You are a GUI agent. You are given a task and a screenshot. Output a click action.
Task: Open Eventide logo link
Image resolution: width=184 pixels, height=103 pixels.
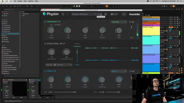coord(135,14)
